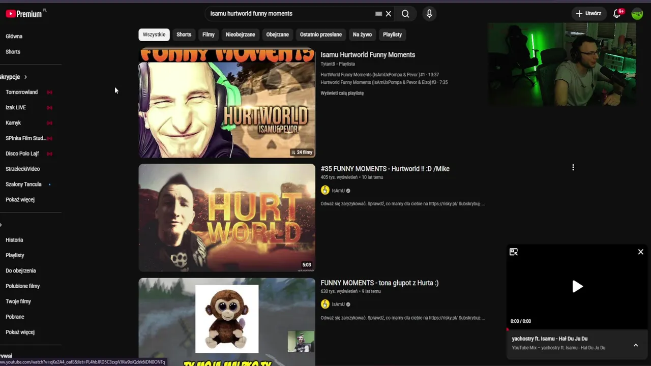Screen dimensions: 651x366
Task: Open IsamU channel avatar under #35 FUNNY MOMENTS
Action: (325, 190)
